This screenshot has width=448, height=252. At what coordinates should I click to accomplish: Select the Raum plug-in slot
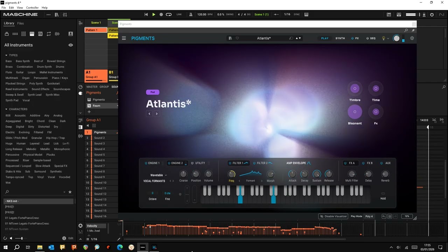[x=101, y=106]
